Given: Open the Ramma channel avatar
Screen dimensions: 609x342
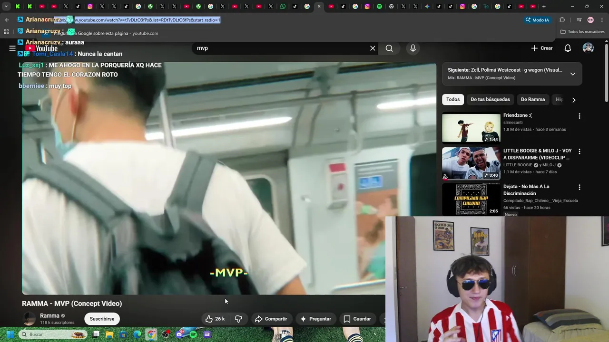Looking at the screenshot, I should point(29,319).
